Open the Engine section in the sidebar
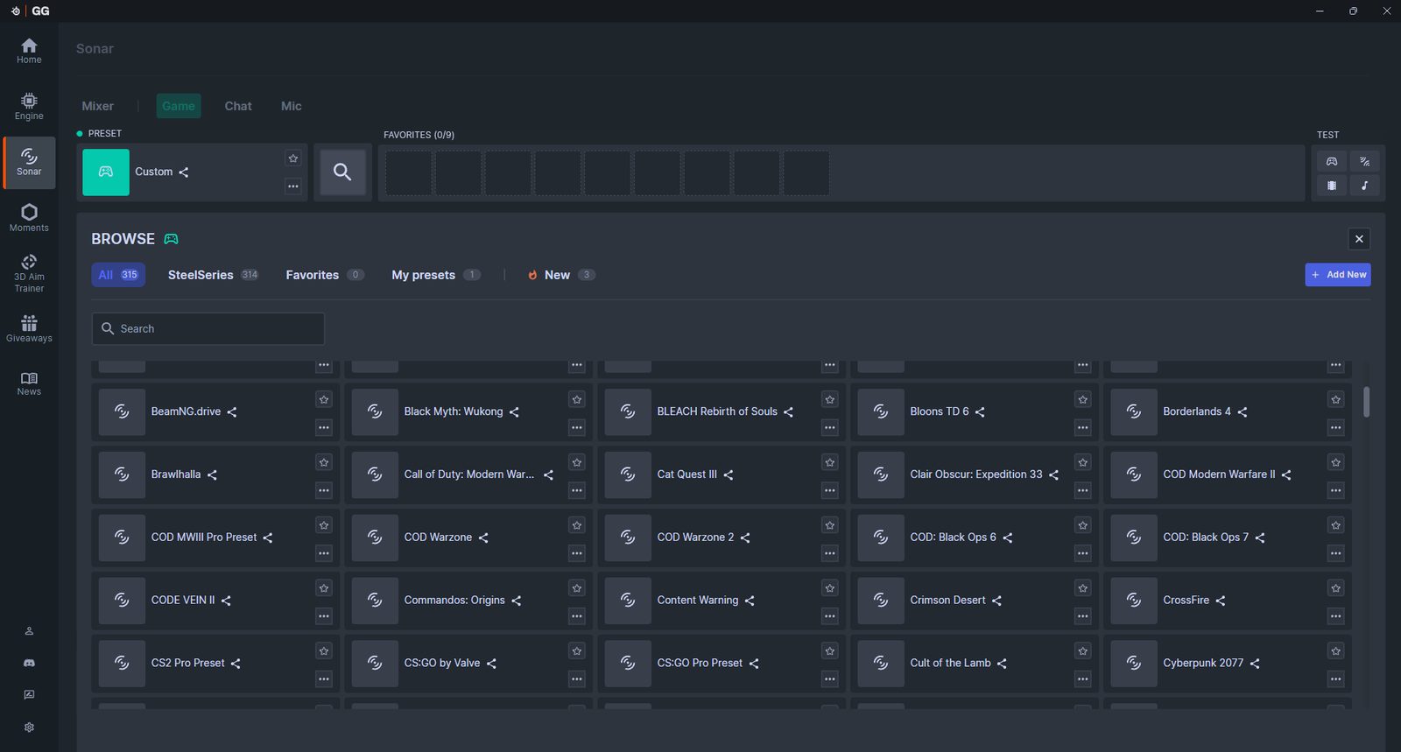The height and width of the screenshot is (752, 1401). coord(29,107)
